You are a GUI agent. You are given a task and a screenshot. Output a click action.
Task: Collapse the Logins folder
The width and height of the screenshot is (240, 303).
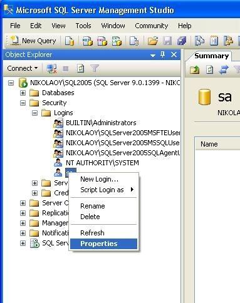point(34,113)
